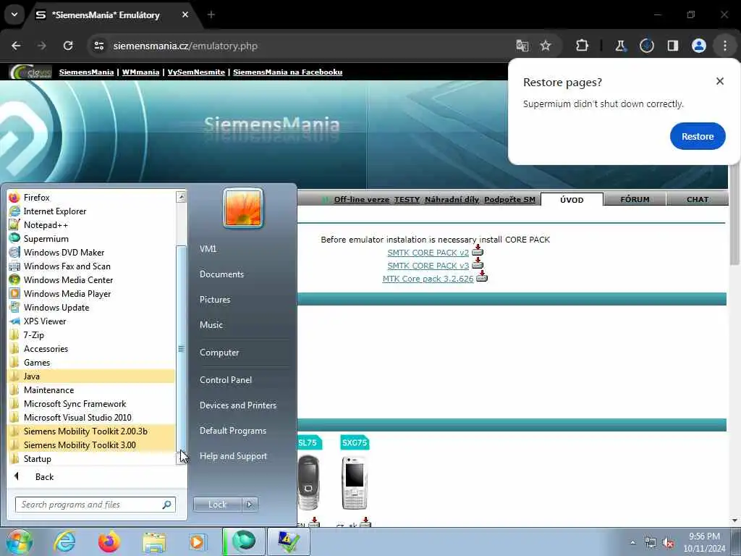Reload the siemensmania page
741x556 pixels.
coord(68,46)
